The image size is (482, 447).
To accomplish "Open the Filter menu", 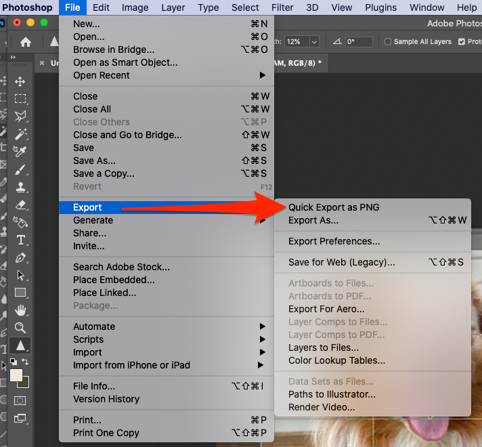I will (x=282, y=7).
